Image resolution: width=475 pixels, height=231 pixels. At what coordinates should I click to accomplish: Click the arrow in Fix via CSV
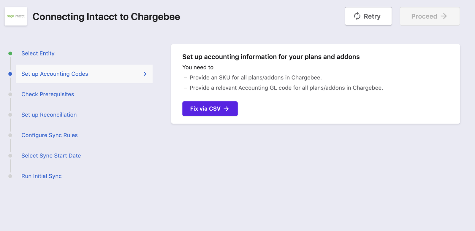226,109
